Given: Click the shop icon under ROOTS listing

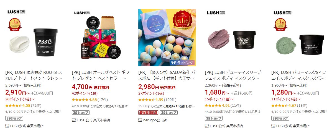Looking at the screenshot, I should [x=7, y=126].
